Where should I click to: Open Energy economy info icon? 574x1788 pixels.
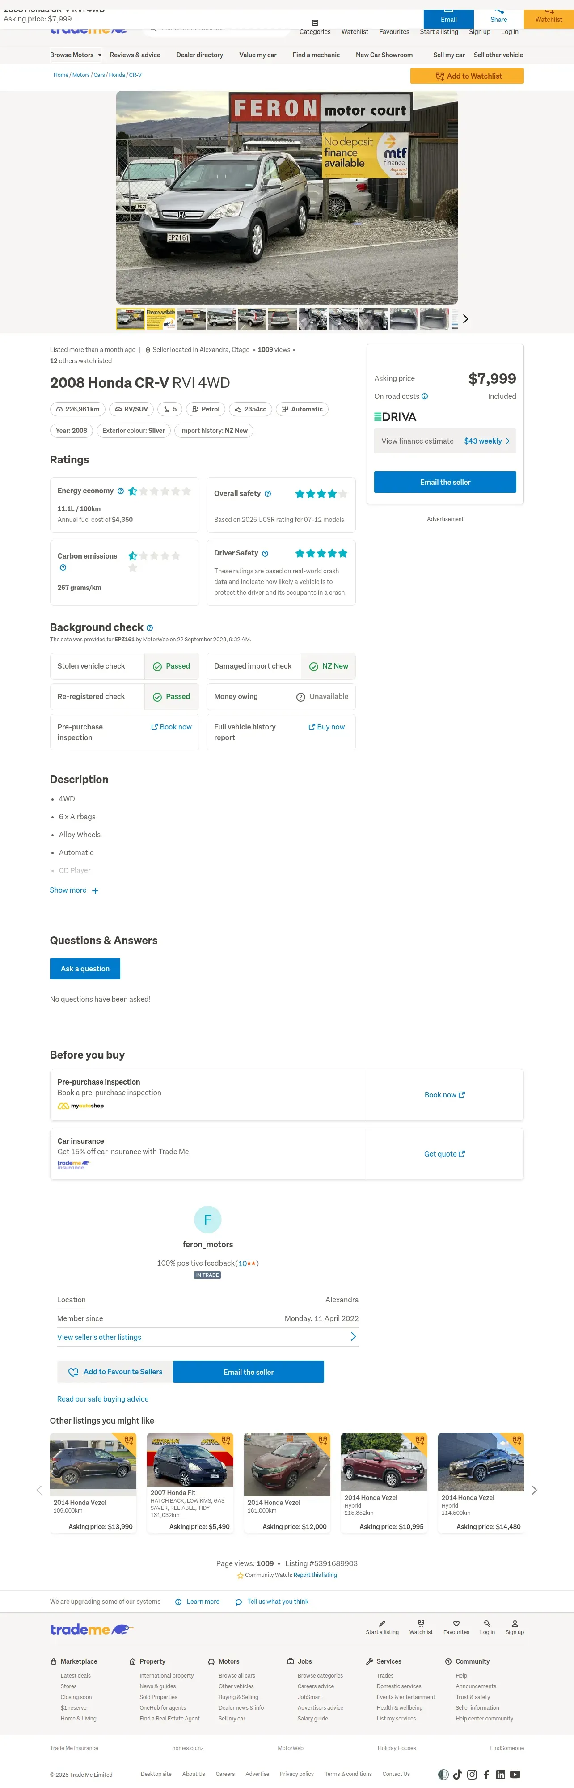121,491
